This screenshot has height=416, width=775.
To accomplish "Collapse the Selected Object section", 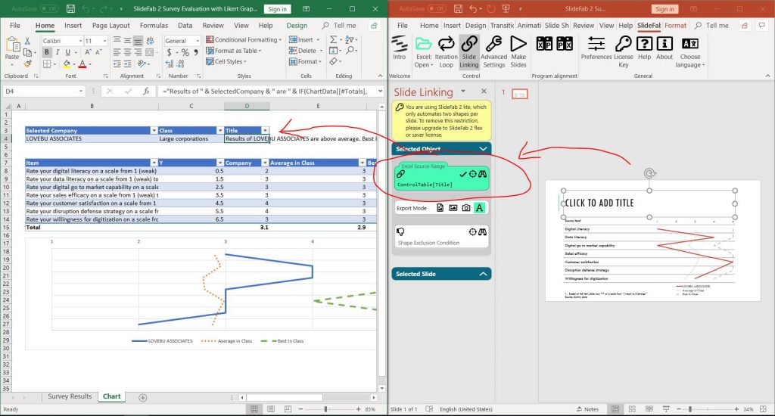I will tap(483, 149).
